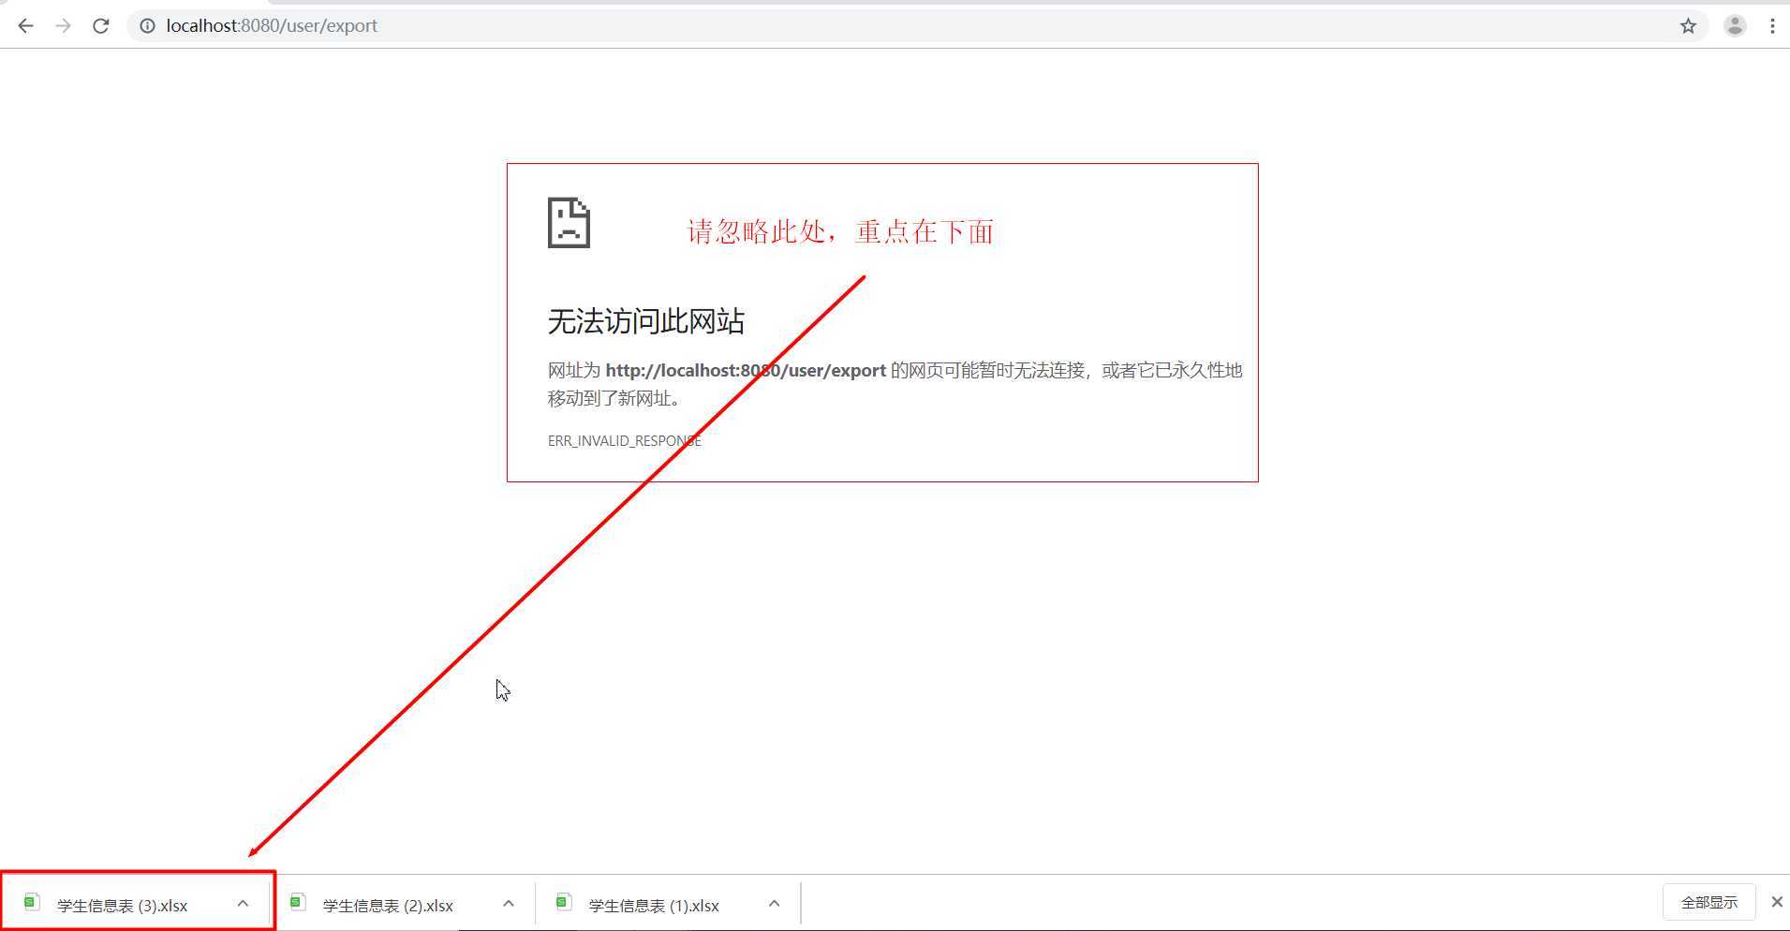Bookmark this page with the star icon
The image size is (1790, 931).
[x=1688, y=26]
